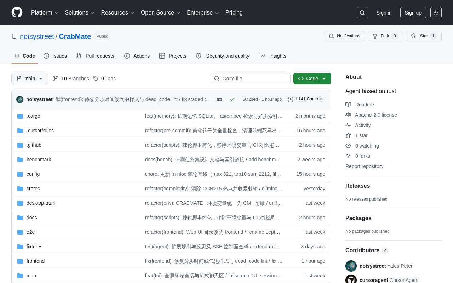Viewport: 453px width, 283px height.
Task: Open the fixtures folder name
Action: [x=34, y=247]
